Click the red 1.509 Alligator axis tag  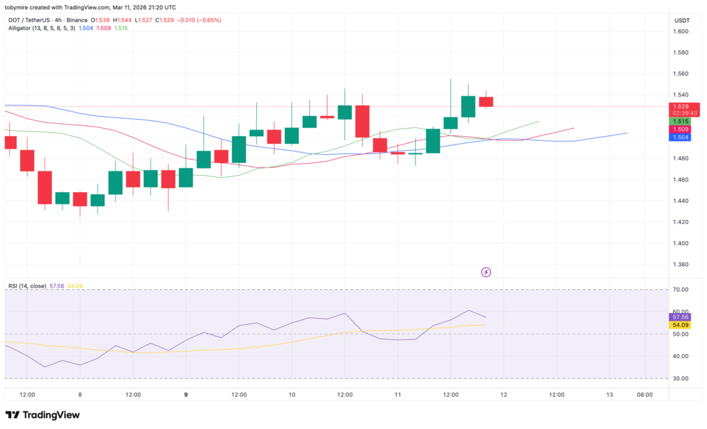click(x=682, y=129)
